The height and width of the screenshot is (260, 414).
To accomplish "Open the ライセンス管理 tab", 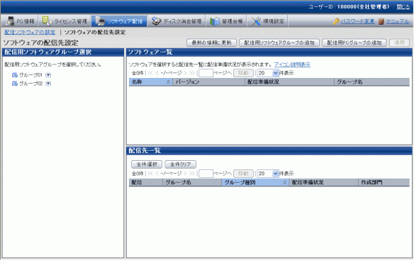I will click(x=65, y=21).
